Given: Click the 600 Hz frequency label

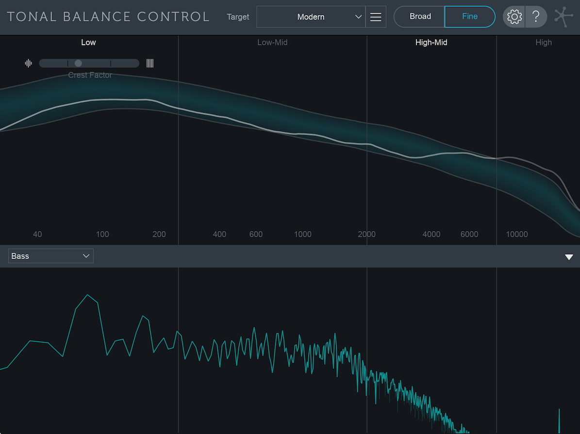Looking at the screenshot, I should (x=256, y=234).
